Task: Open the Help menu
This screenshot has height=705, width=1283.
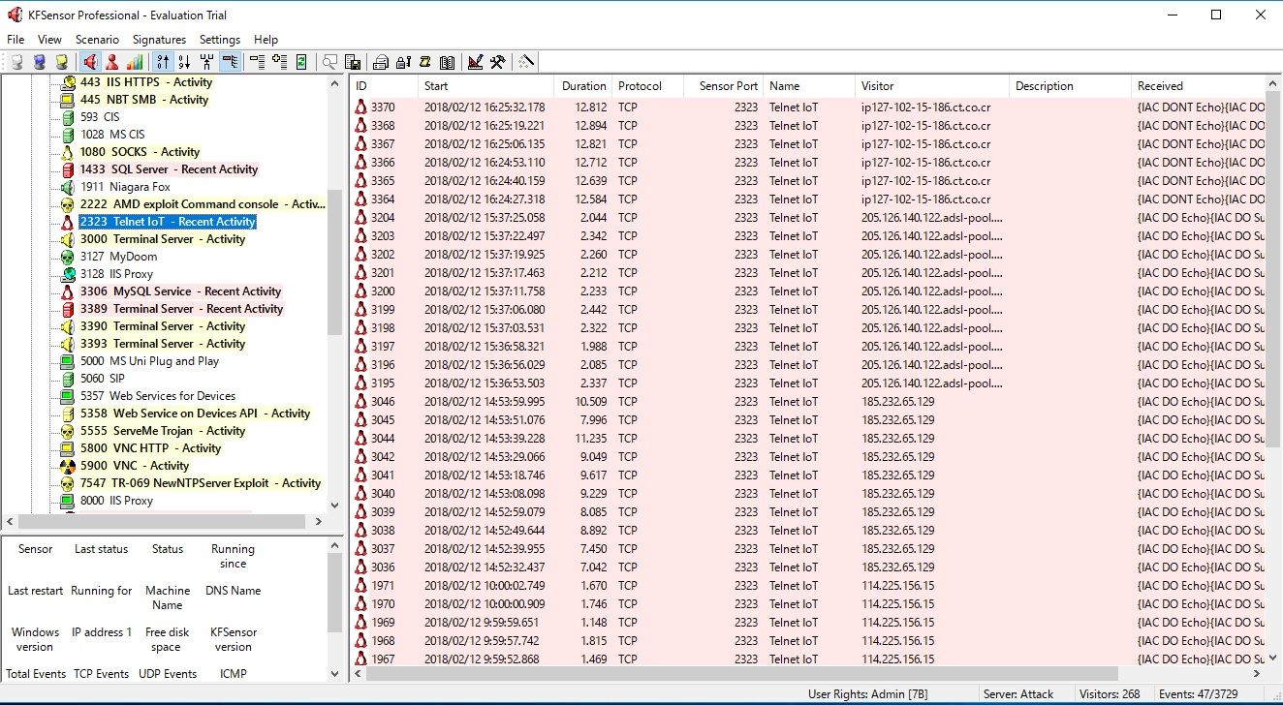Action: coord(266,40)
